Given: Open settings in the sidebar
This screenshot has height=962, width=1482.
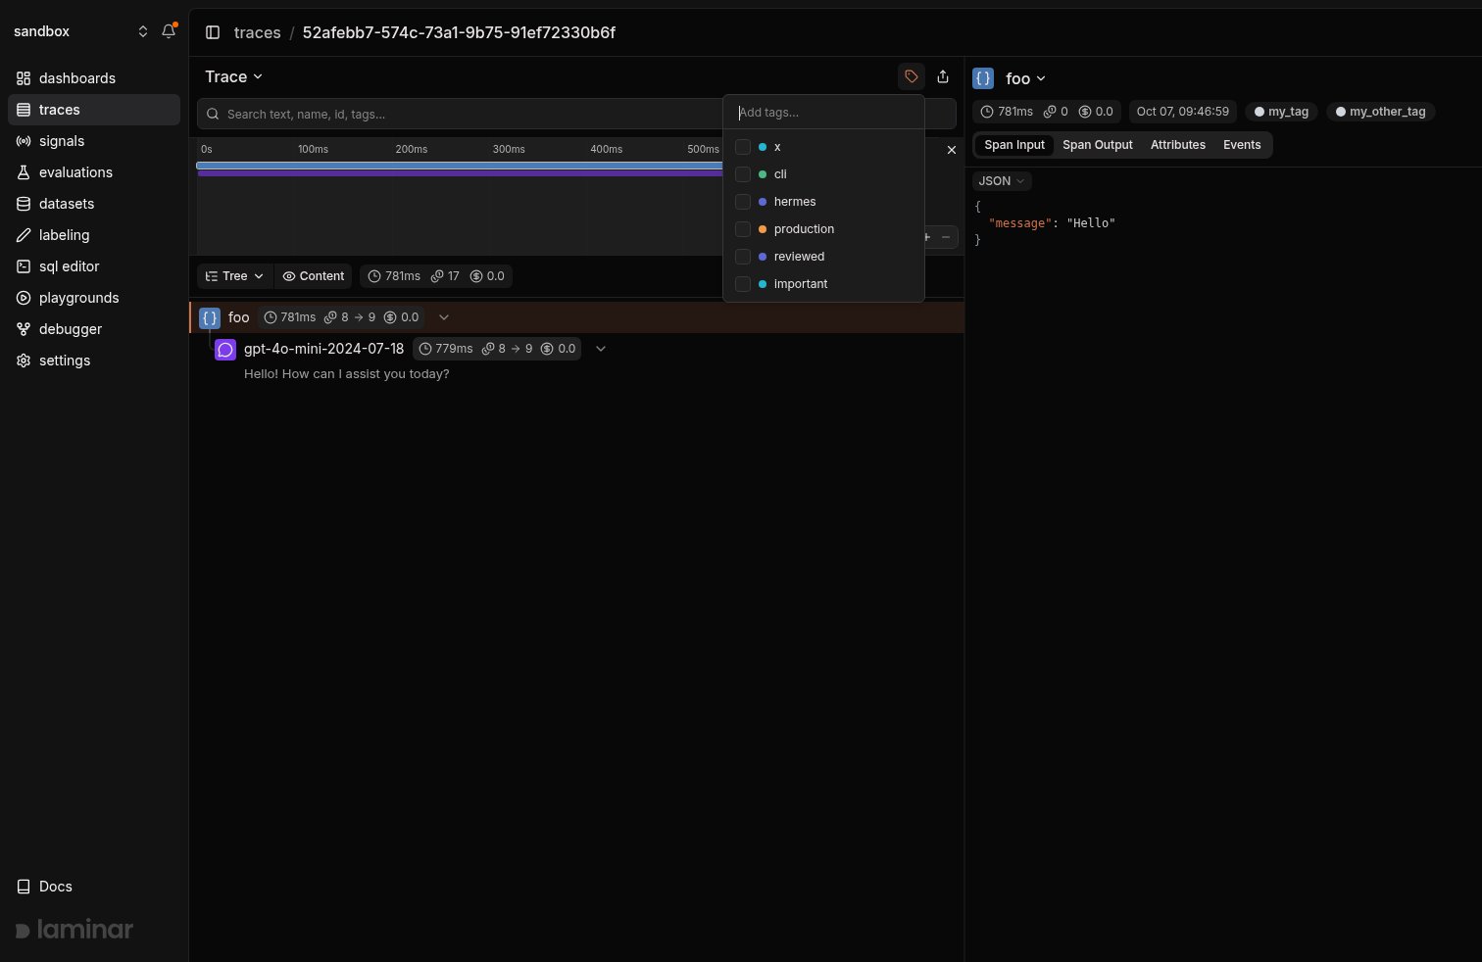Looking at the screenshot, I should click(x=94, y=361).
